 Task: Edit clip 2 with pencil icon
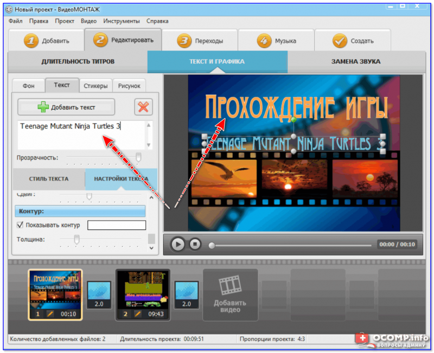[x=138, y=314]
